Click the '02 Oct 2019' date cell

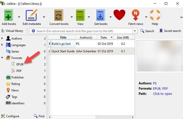(105, 44)
